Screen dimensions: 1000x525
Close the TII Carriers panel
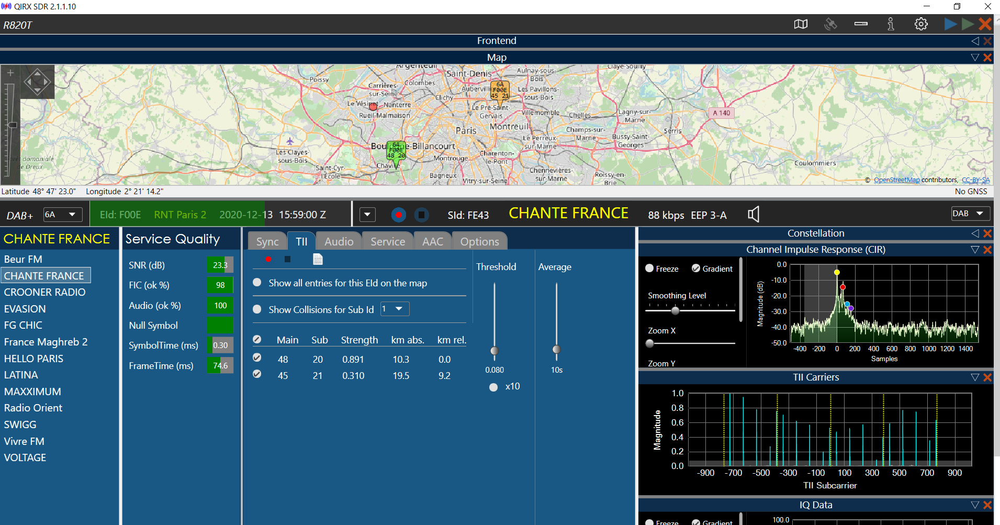(987, 377)
